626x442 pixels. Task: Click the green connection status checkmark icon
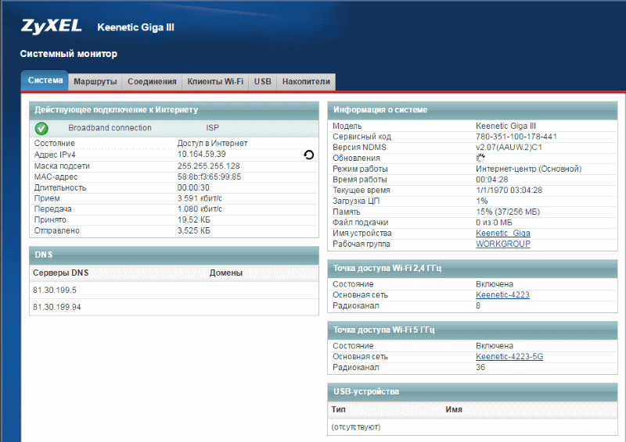coord(41,128)
